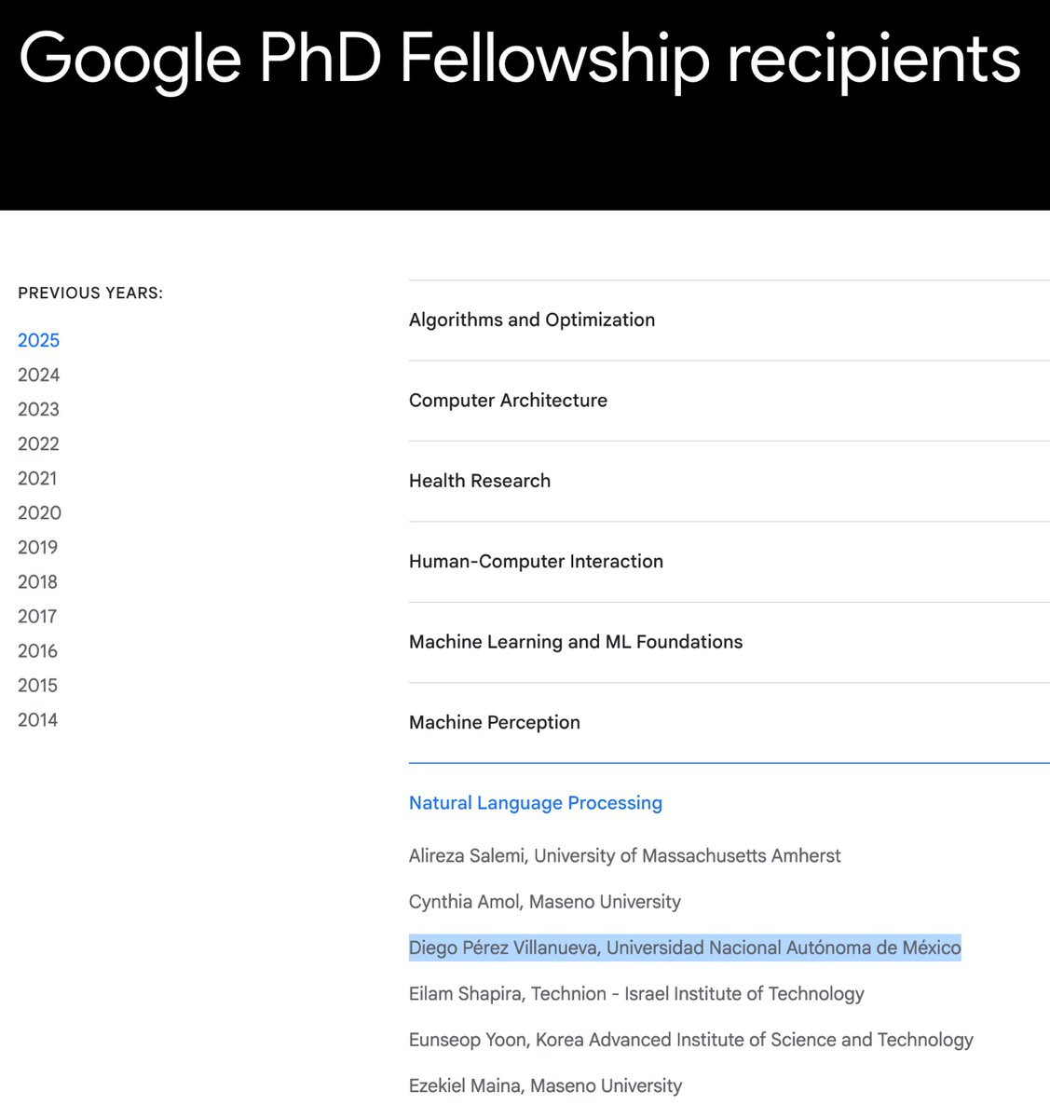
Task: Expand the Machine Perception section
Action: click(729, 723)
